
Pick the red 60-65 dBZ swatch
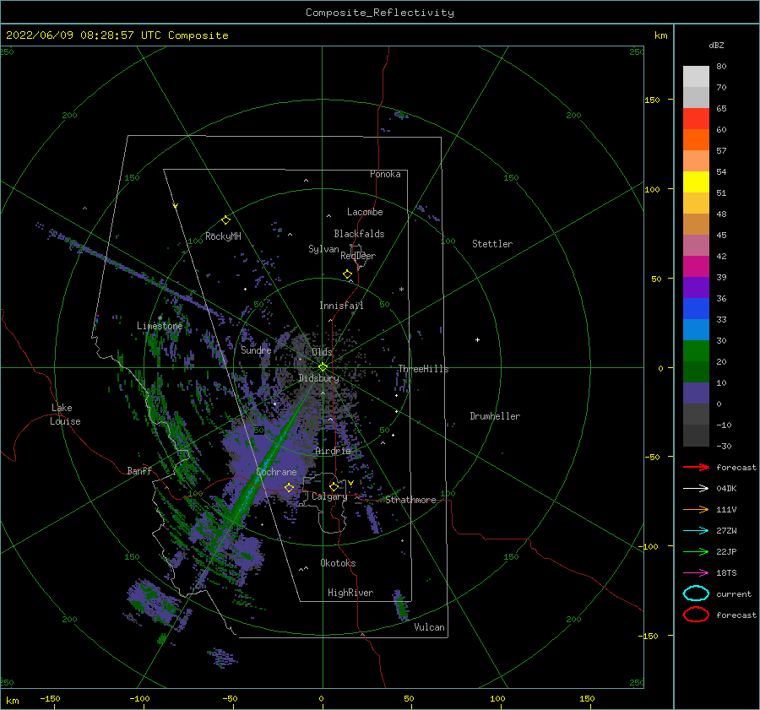[696, 119]
